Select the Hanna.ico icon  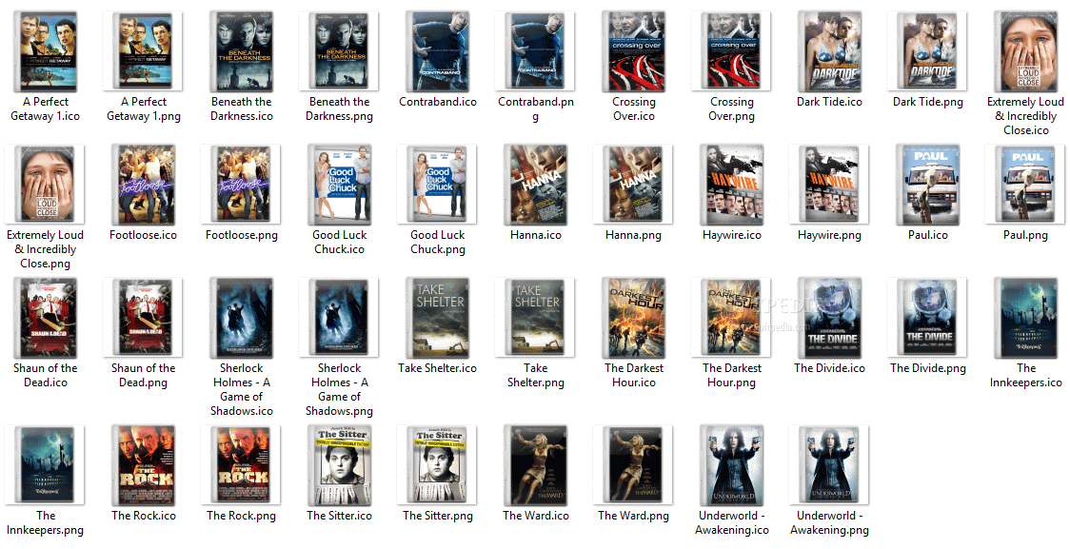536,185
